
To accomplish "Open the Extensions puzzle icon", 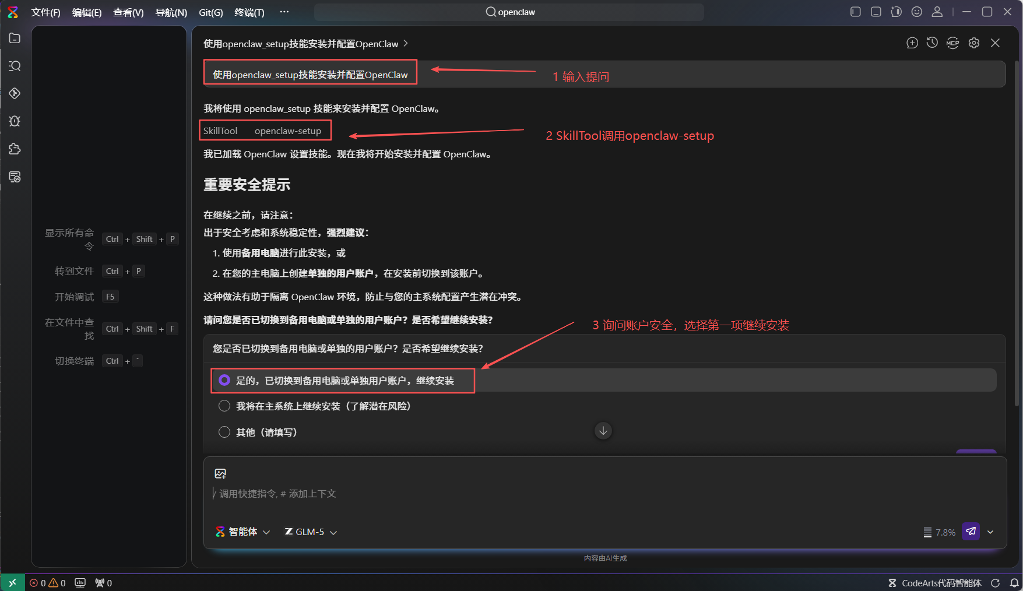I will point(15,149).
